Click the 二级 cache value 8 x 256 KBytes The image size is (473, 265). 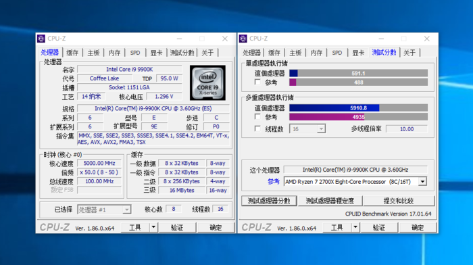(x=182, y=181)
